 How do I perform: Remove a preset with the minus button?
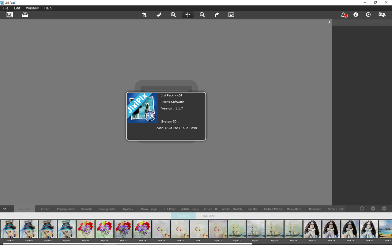pos(384,209)
